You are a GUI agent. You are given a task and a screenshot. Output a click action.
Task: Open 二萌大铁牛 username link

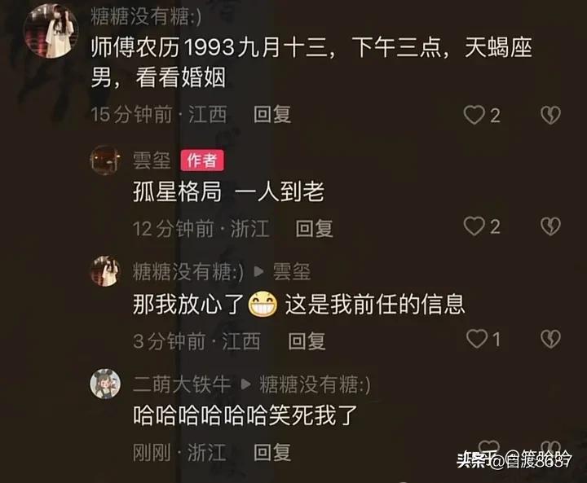182,384
